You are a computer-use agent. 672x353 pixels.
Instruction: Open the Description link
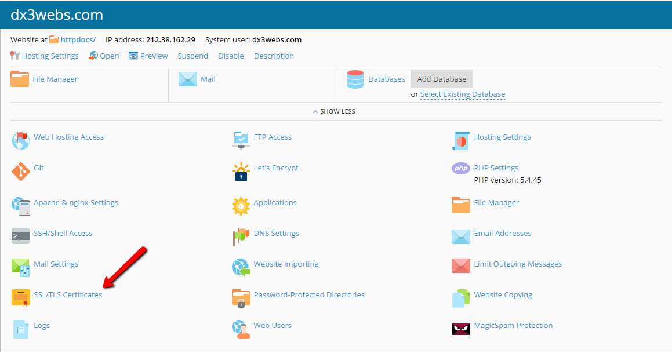click(274, 56)
